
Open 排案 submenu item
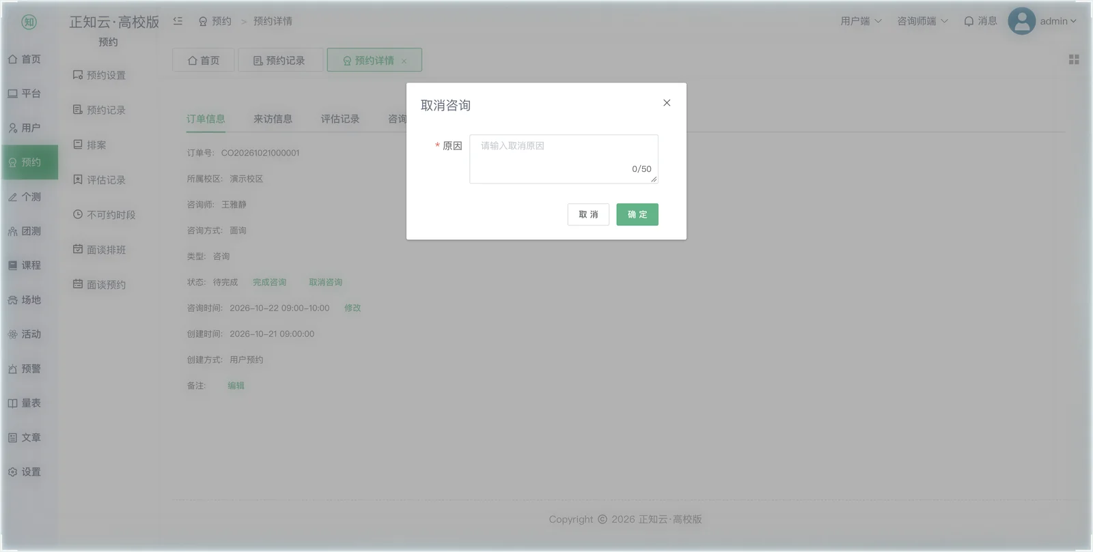pos(89,145)
